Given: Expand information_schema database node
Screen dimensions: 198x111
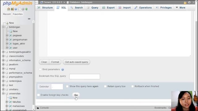Looking at the screenshot, I should point(3,60).
